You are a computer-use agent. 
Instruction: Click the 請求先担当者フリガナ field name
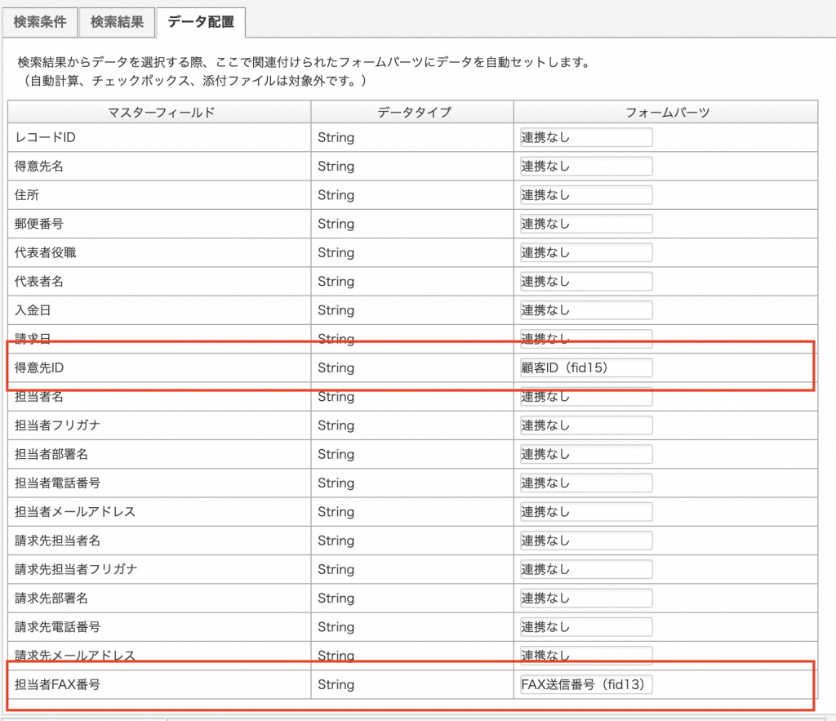[76, 570]
